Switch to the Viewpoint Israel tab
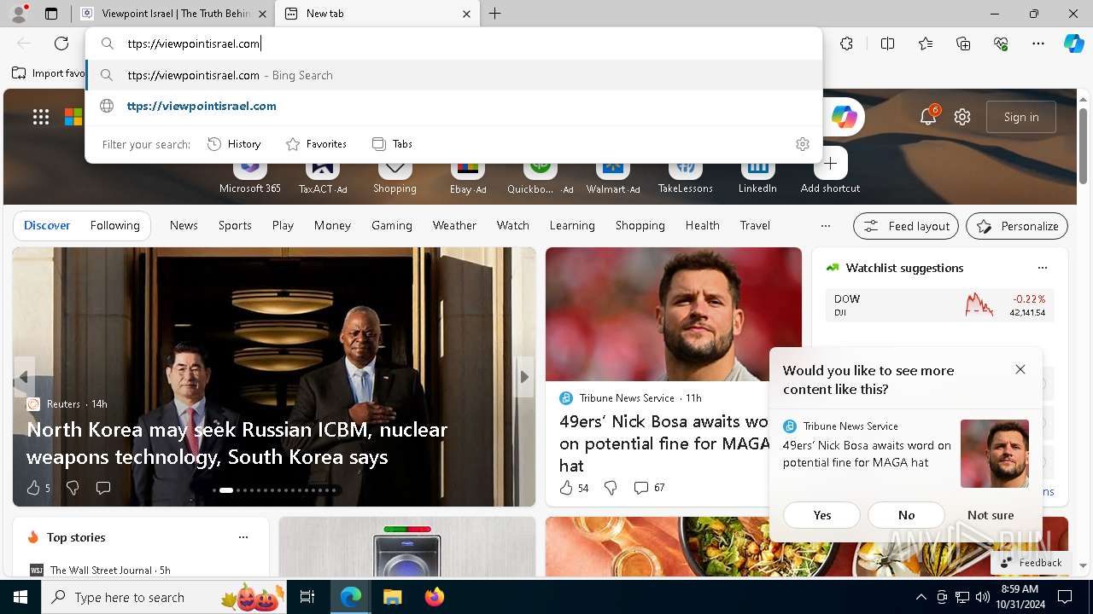Image resolution: width=1093 pixels, height=614 pixels. pos(174,14)
